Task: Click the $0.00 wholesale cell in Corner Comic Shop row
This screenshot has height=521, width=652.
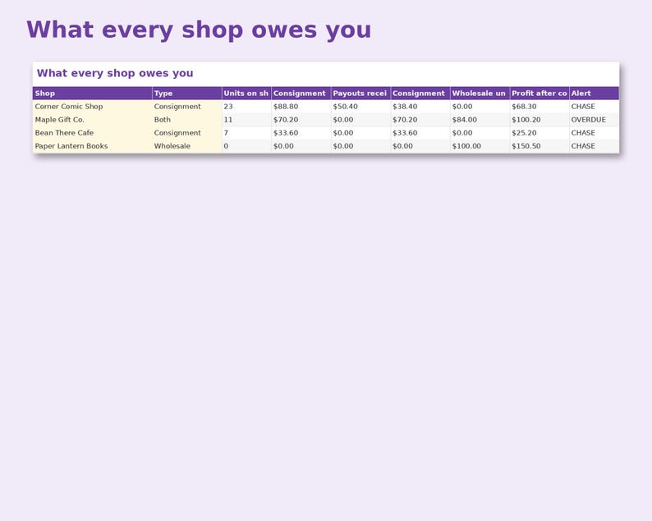Action: (480, 107)
